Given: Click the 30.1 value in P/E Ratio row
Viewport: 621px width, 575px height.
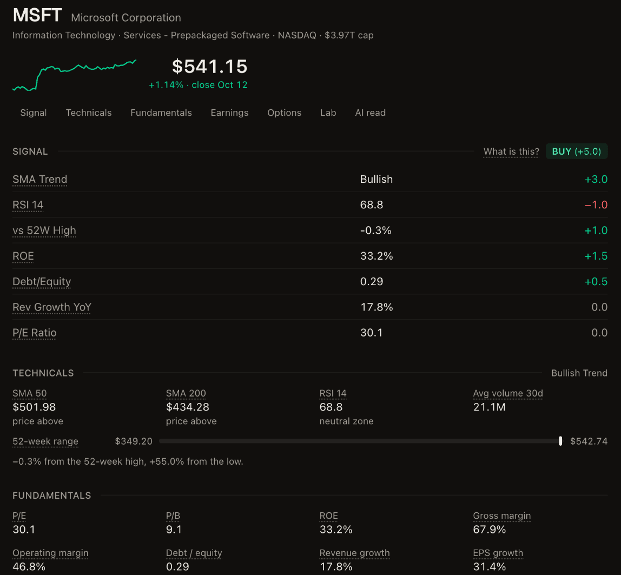Looking at the screenshot, I should pos(372,333).
